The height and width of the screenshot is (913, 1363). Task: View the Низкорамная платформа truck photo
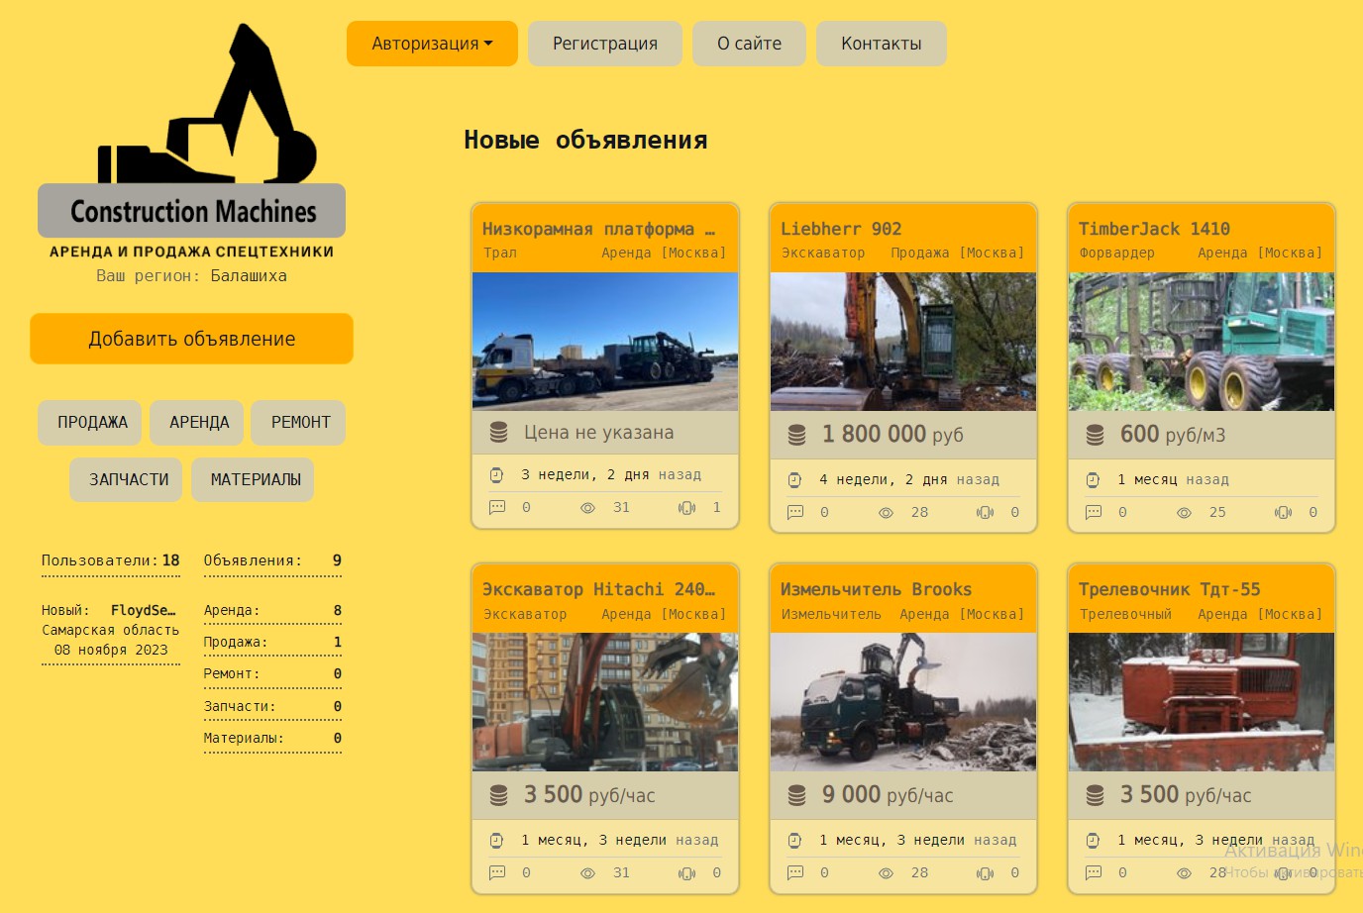[605, 342]
